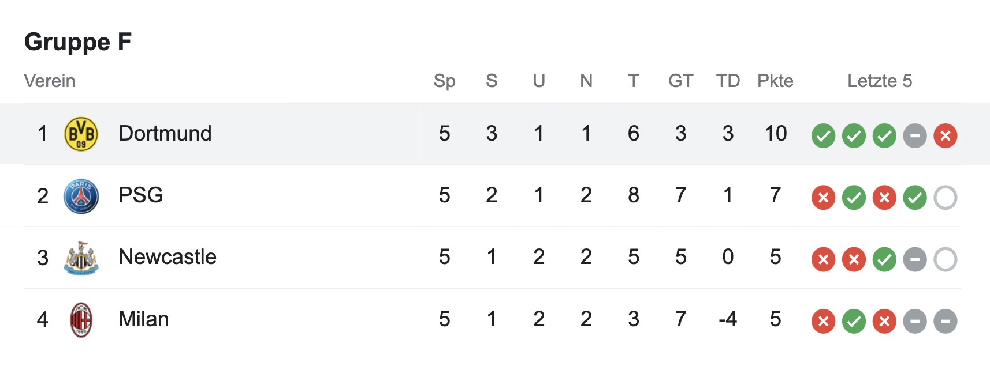Image resolution: width=990 pixels, height=385 pixels.
Task: Open the Dortmund team name link
Action: 165,134
